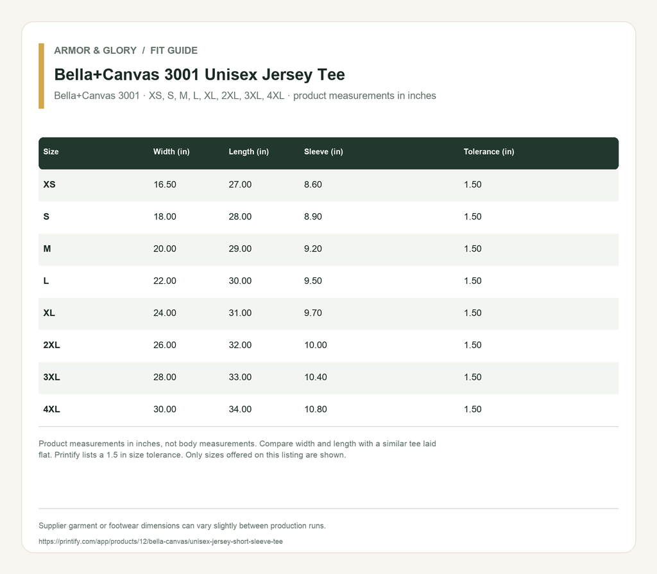The width and height of the screenshot is (657, 574).
Task: Select the 4XL size row label
Action: point(51,409)
